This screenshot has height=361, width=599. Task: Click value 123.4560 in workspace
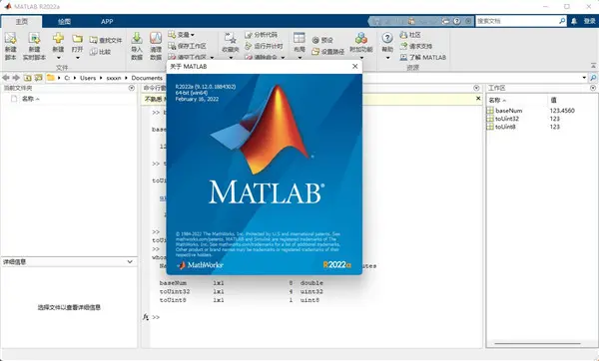coord(562,111)
